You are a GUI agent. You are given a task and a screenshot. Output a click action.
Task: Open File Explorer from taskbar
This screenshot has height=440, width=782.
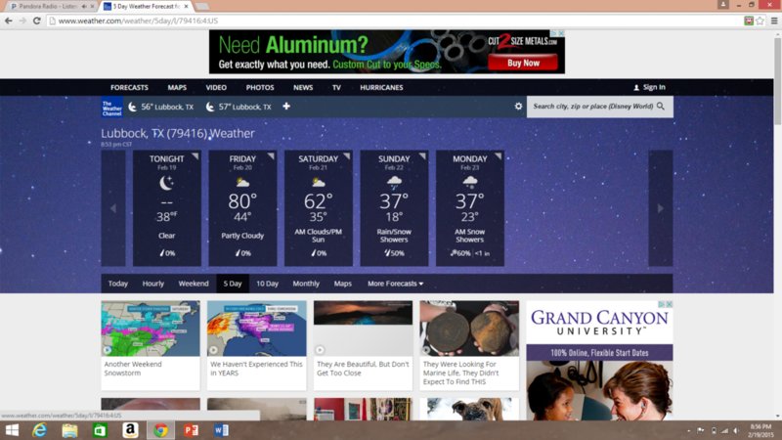pos(69,430)
